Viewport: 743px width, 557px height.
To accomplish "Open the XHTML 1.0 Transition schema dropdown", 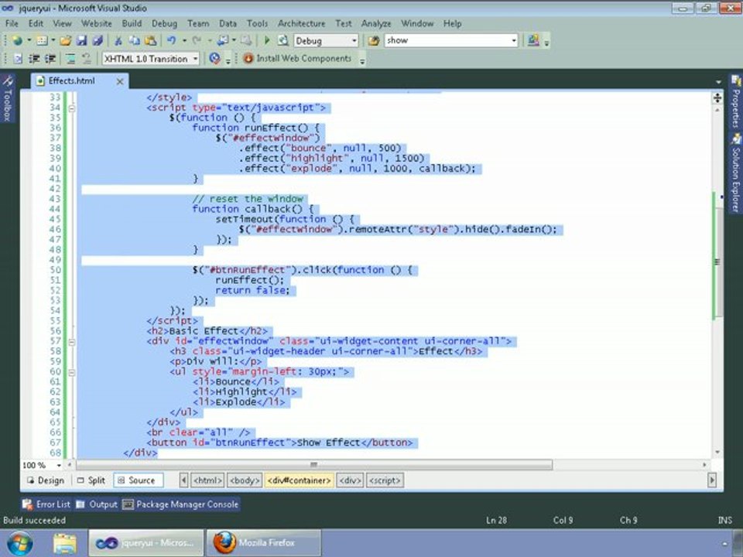I will pos(195,59).
